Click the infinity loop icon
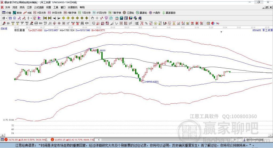This screenshot has height=148, width=273. click(x=218, y=24)
